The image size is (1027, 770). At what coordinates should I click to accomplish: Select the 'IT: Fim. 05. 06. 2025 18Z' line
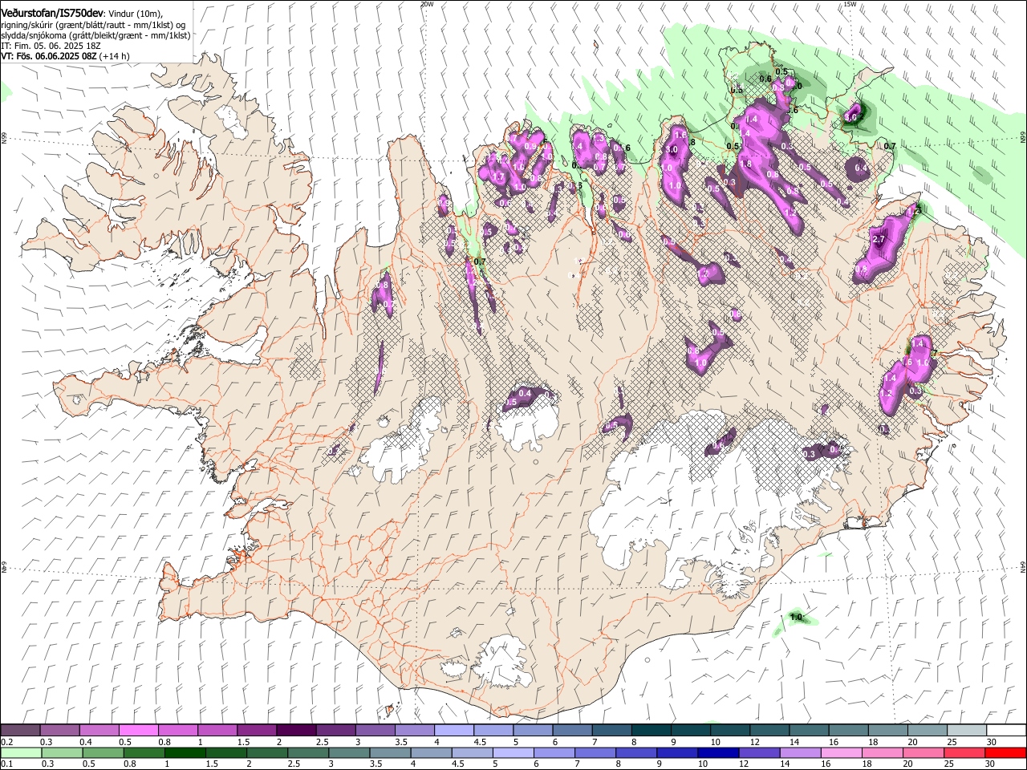click(x=51, y=46)
